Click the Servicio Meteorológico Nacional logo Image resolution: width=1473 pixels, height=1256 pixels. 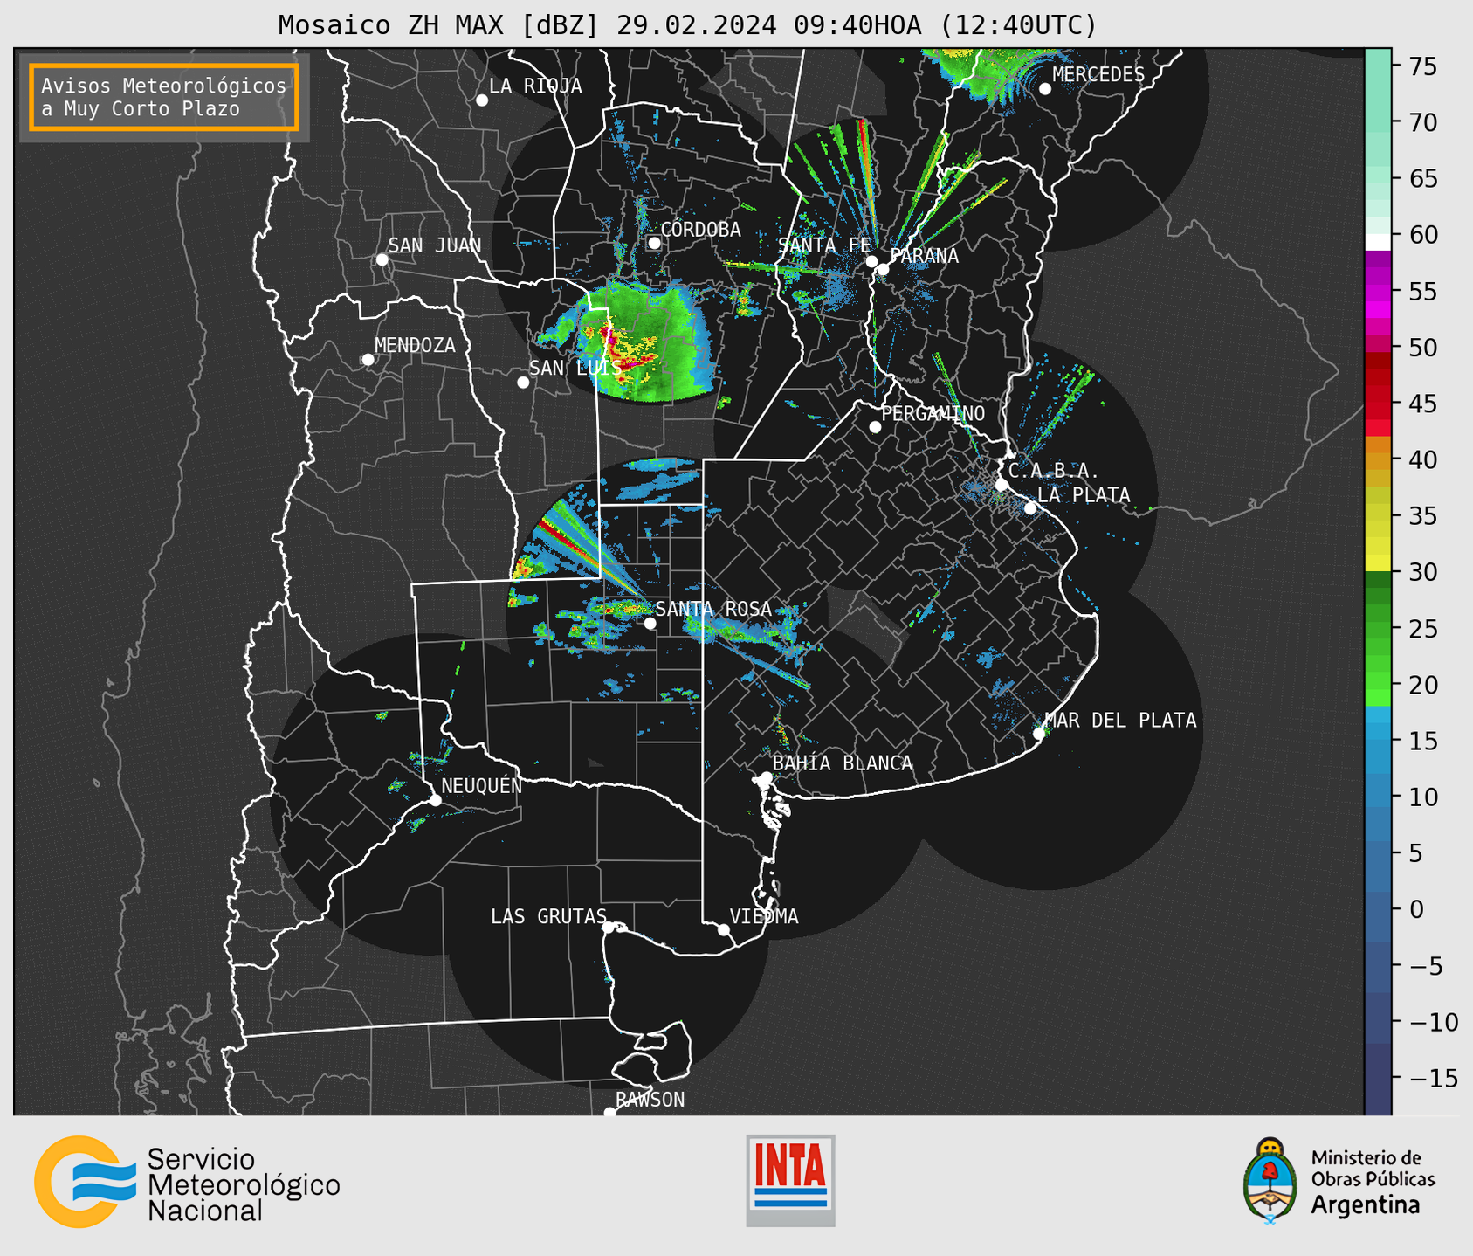[187, 1182]
